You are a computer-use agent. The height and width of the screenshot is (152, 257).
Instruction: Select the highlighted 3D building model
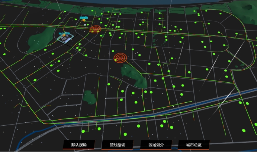coord(64,37)
